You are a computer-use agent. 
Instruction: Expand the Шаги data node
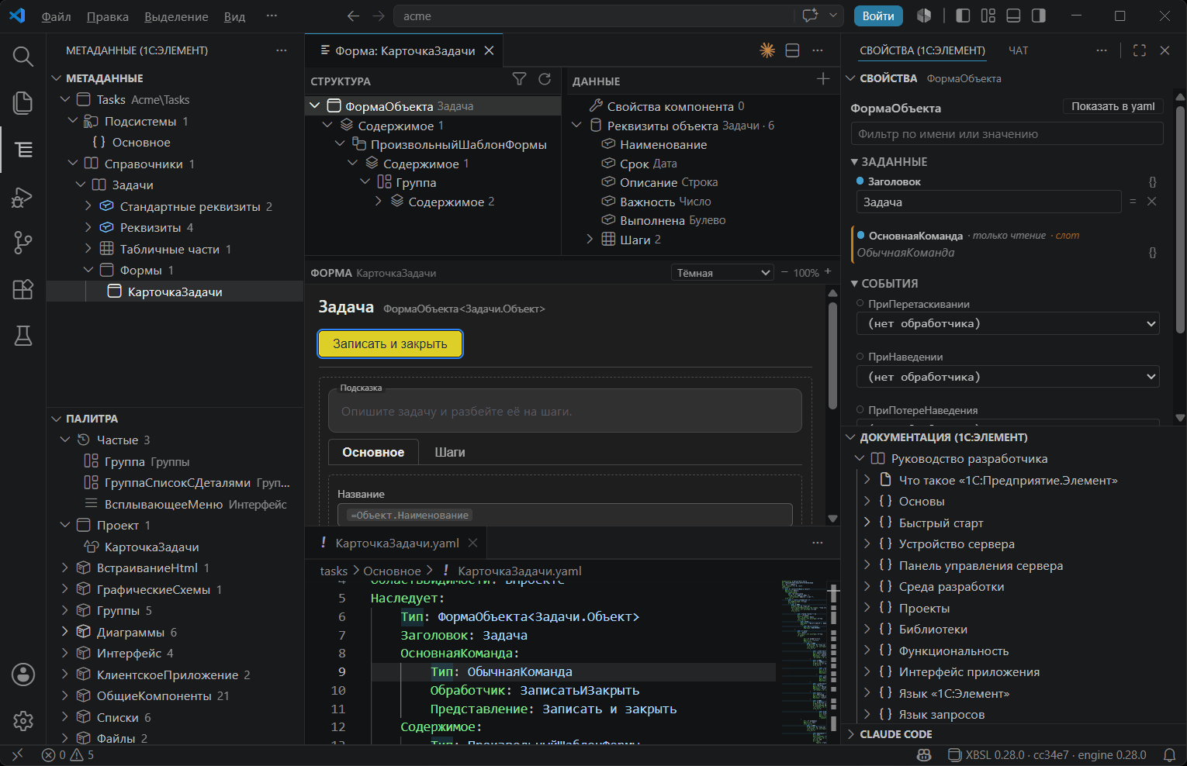point(590,240)
